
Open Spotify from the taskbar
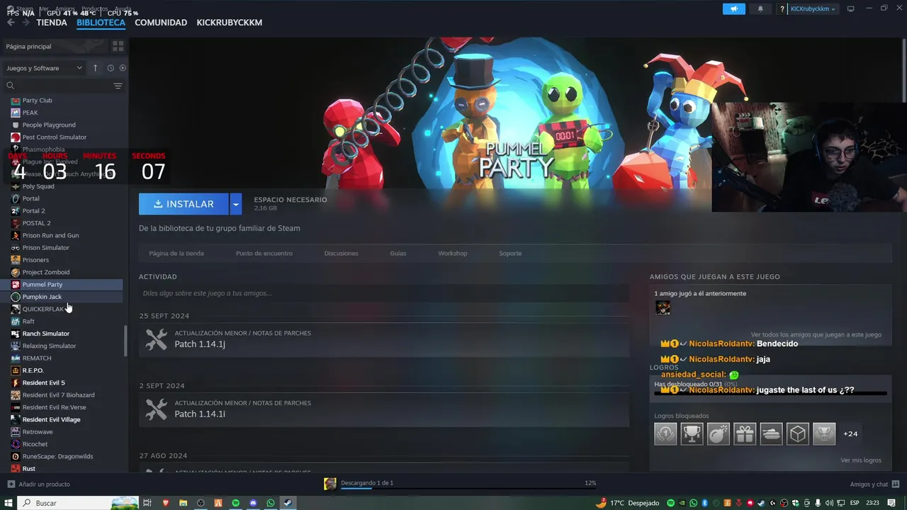coord(236,503)
